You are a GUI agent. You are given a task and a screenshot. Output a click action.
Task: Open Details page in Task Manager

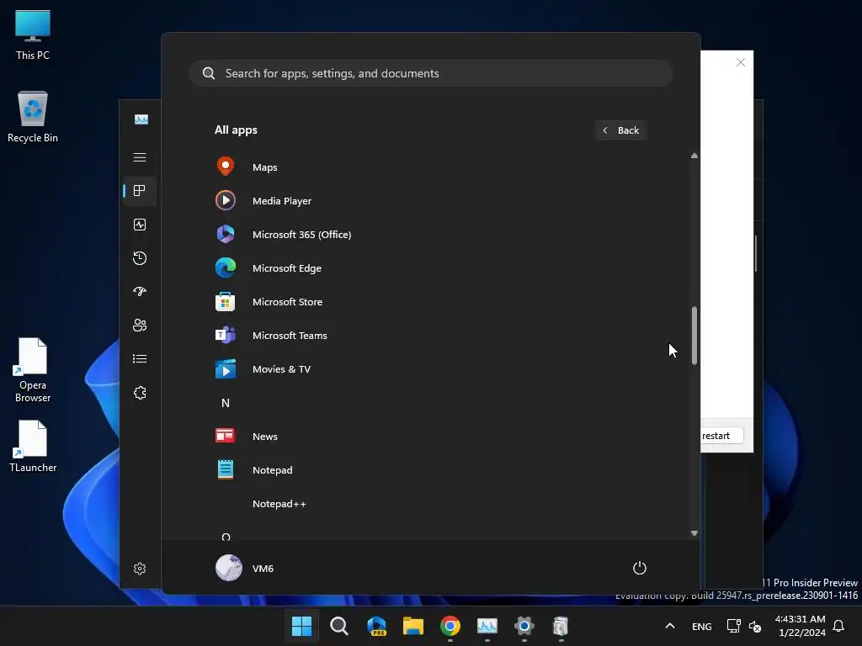tap(140, 358)
